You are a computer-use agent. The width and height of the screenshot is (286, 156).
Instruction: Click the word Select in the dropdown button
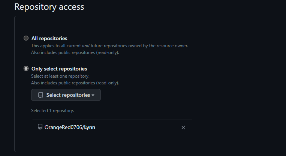click(x=53, y=95)
